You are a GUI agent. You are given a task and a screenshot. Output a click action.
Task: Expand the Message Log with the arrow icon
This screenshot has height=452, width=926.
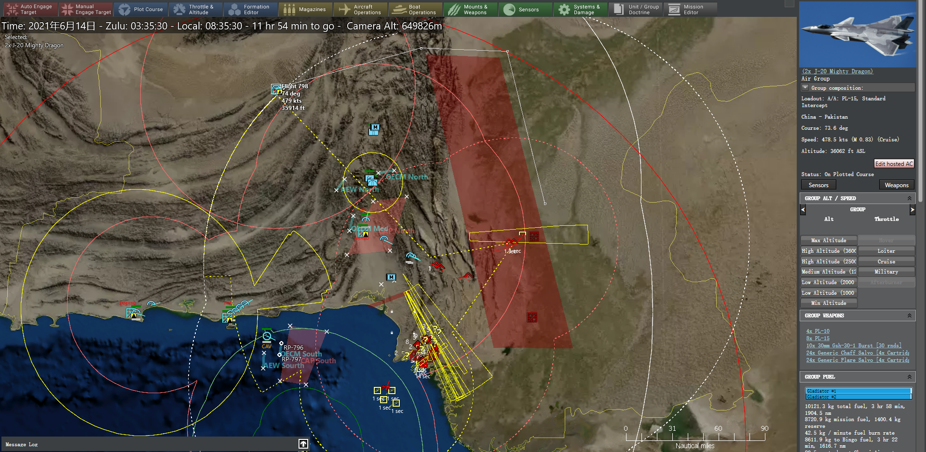pos(303,444)
